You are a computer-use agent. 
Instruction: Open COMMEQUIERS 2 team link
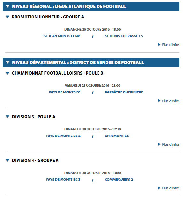coord(119,180)
